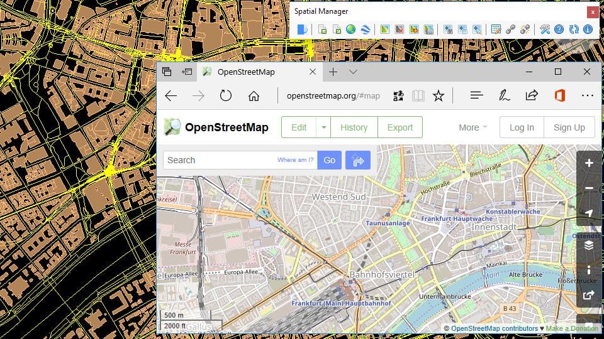Open the Edge Hub icon
Screen dimensions: 604x339
(x=476, y=95)
